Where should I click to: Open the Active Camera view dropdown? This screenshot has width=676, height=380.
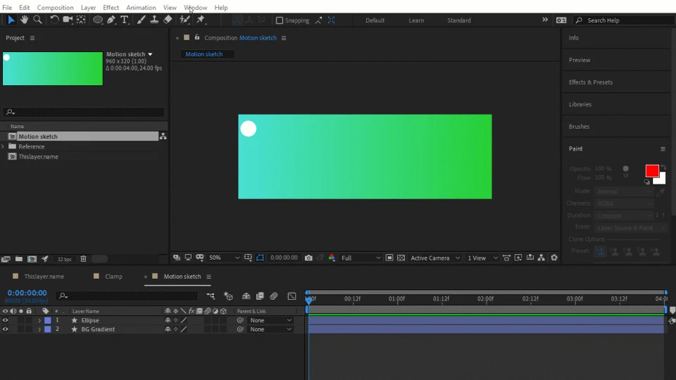tap(435, 258)
